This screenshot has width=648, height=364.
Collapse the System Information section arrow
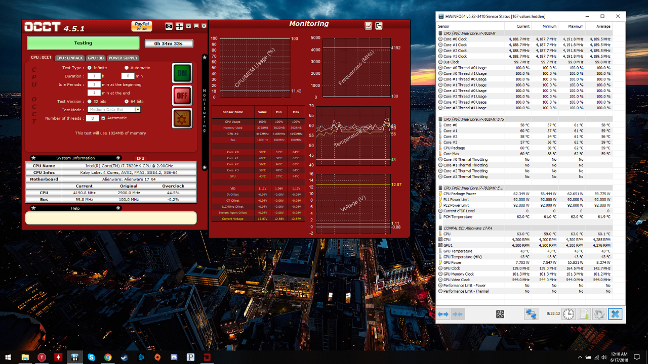(118, 158)
